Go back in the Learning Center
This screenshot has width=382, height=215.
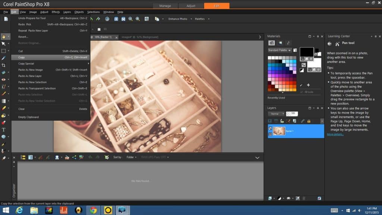point(329,44)
